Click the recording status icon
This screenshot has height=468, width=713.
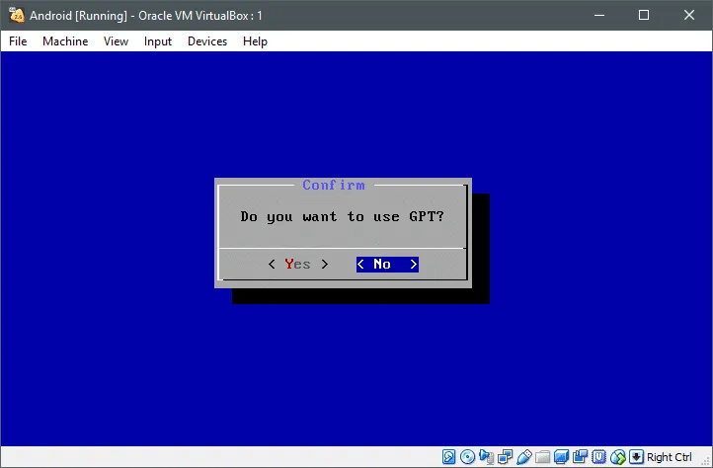[581, 456]
